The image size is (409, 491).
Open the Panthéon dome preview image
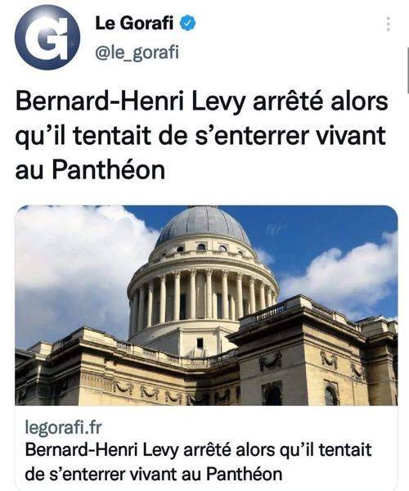tap(206, 305)
